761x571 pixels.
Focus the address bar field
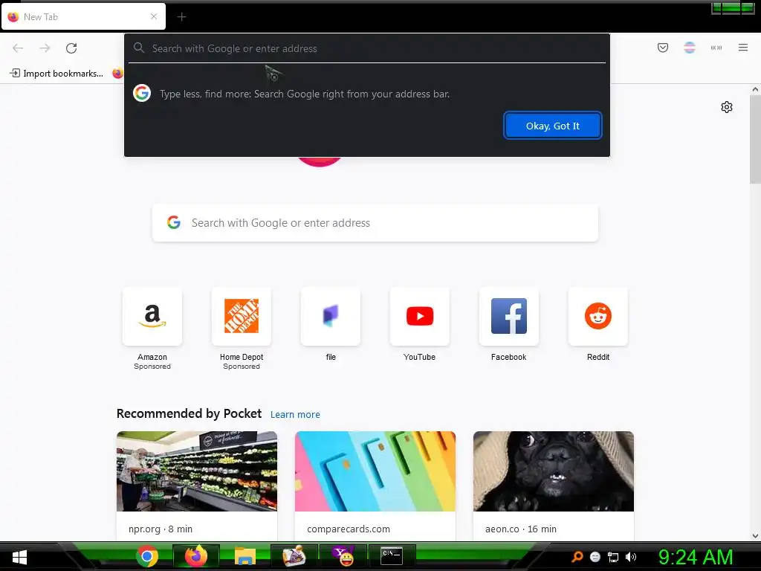367,48
